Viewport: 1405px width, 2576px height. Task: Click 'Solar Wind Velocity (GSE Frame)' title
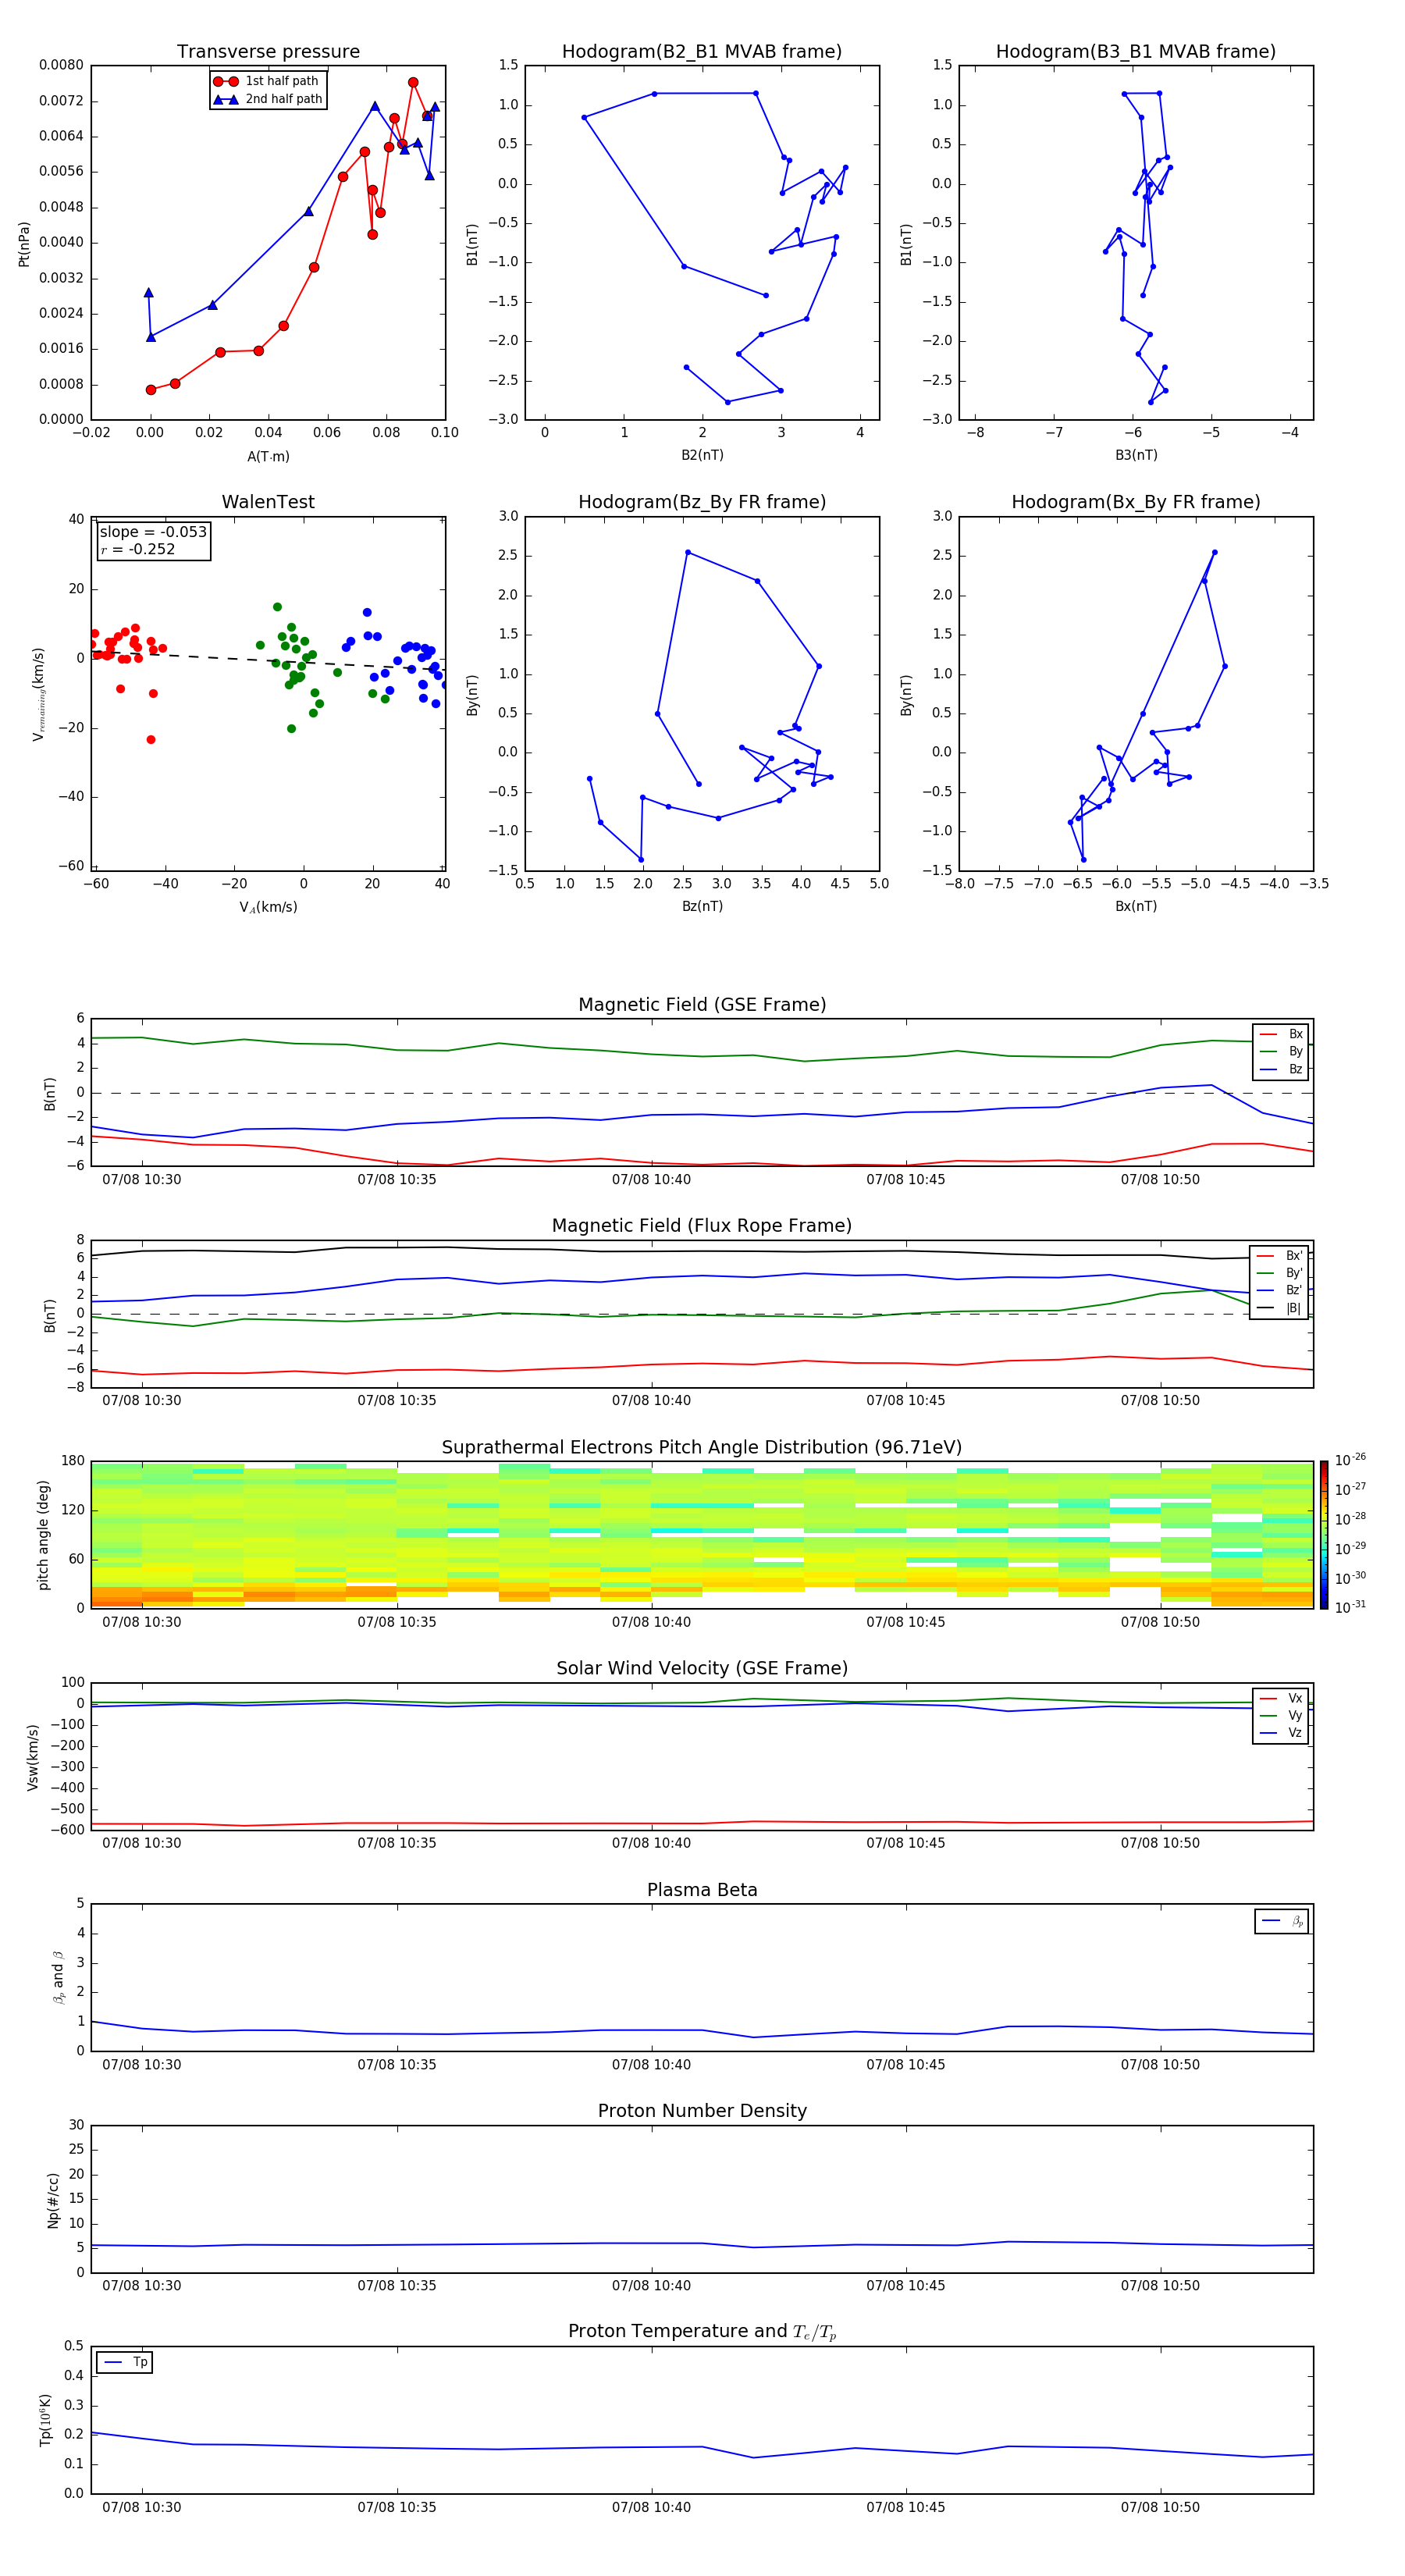(x=702, y=1669)
